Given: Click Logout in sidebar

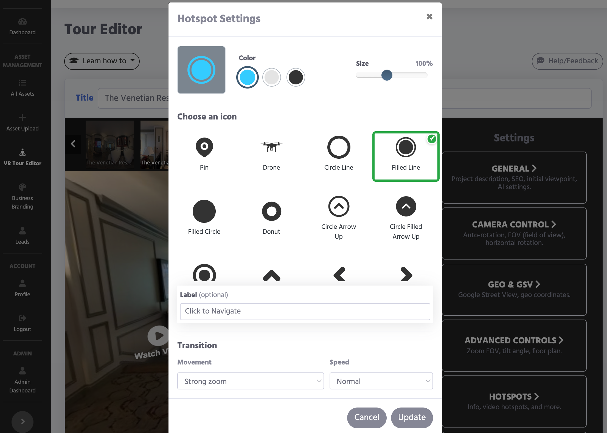Looking at the screenshot, I should pyautogui.click(x=23, y=323).
